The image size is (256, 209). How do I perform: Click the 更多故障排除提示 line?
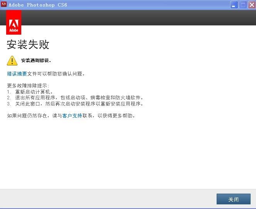(x=28, y=85)
